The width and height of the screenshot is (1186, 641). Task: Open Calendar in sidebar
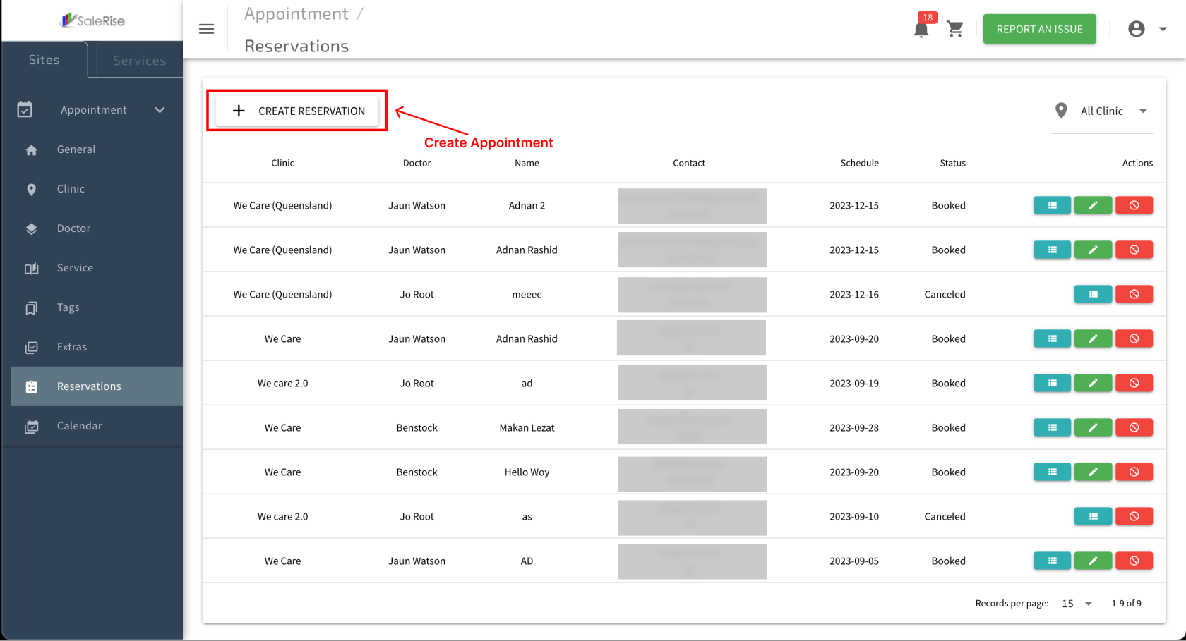(97, 426)
